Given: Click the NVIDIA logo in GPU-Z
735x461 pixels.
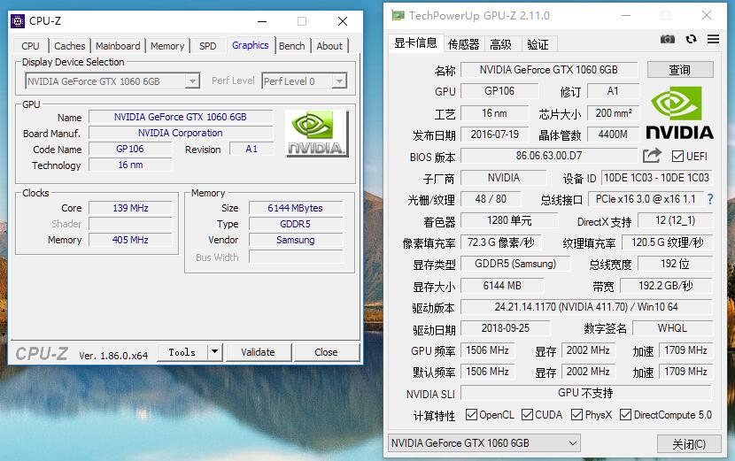Looking at the screenshot, I should point(680,112).
